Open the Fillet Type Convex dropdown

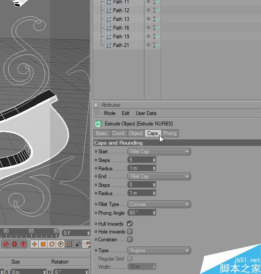[x=159, y=204]
